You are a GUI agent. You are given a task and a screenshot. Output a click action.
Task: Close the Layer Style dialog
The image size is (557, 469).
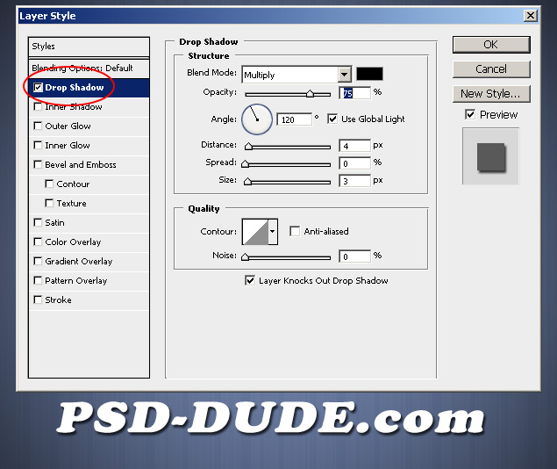531,16
